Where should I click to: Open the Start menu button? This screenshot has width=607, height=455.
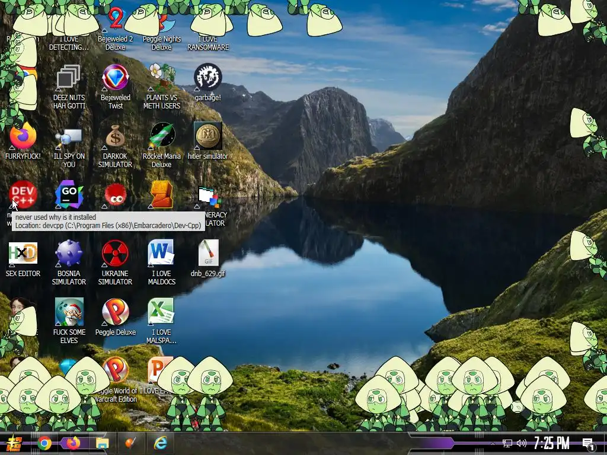(14, 443)
